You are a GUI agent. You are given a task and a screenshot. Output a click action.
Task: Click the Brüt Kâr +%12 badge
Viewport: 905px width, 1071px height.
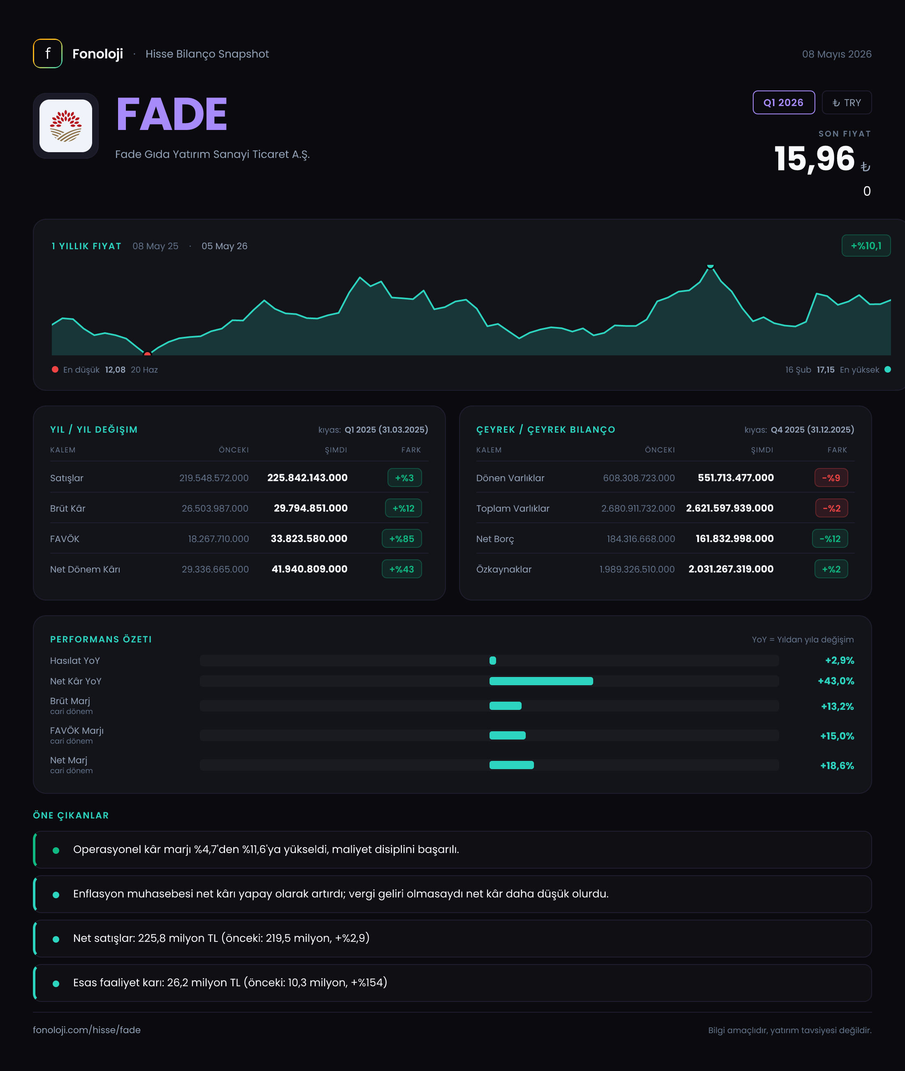[403, 508]
